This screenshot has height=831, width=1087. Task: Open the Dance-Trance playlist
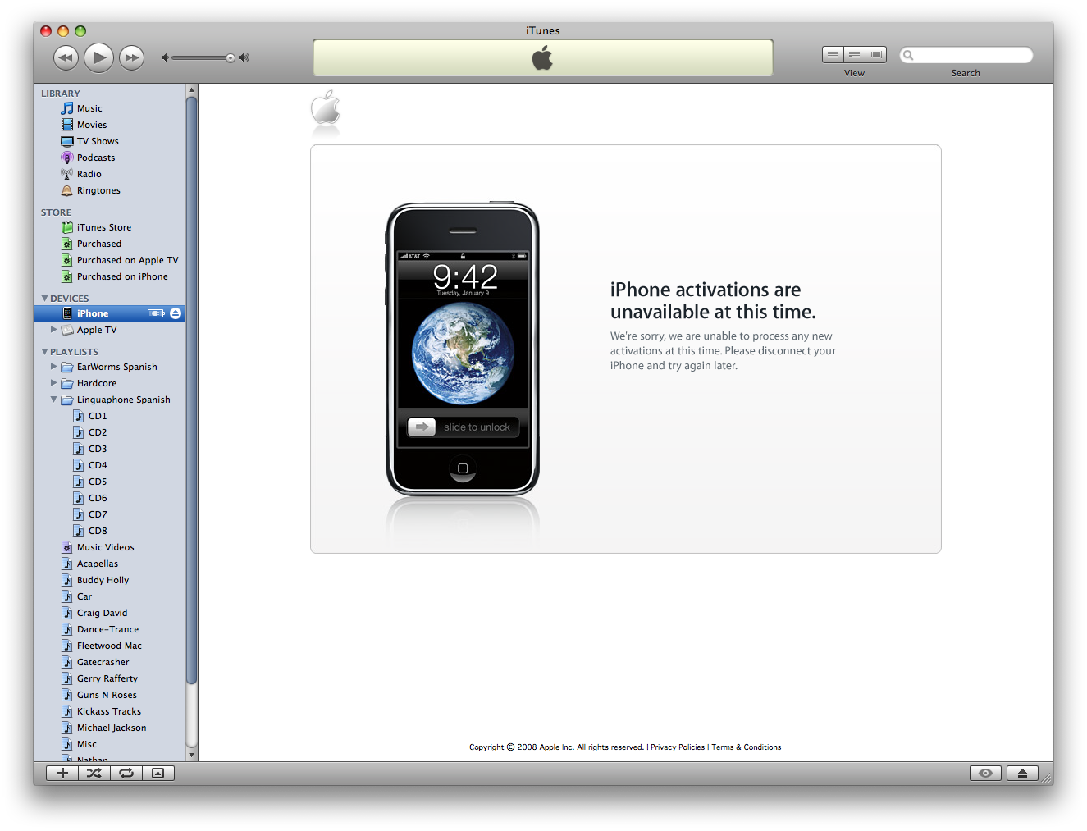click(109, 629)
